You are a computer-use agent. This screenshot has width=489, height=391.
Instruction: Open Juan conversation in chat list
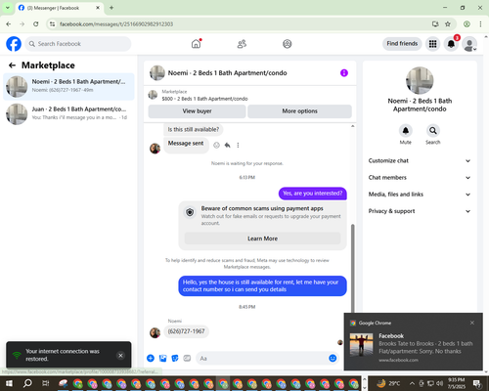click(x=68, y=113)
